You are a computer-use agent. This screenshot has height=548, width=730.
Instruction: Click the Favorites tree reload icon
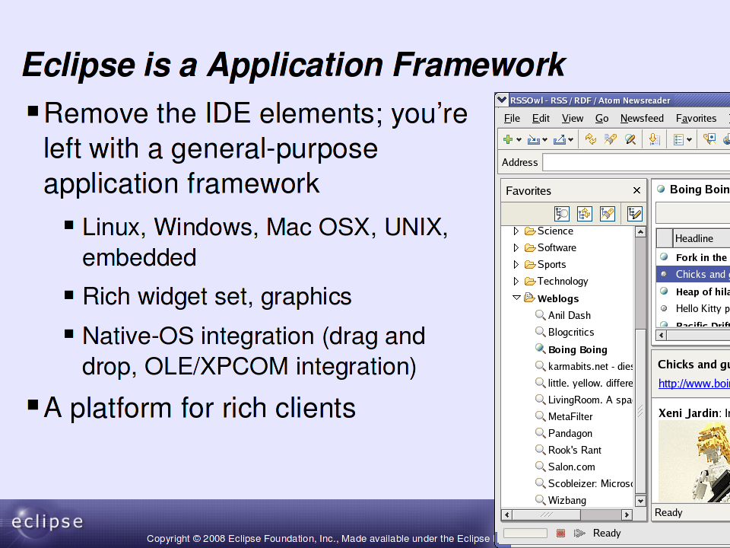click(584, 213)
